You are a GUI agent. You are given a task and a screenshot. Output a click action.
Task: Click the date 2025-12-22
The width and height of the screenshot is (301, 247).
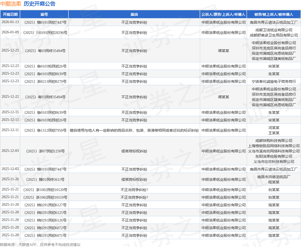coord(10,97)
